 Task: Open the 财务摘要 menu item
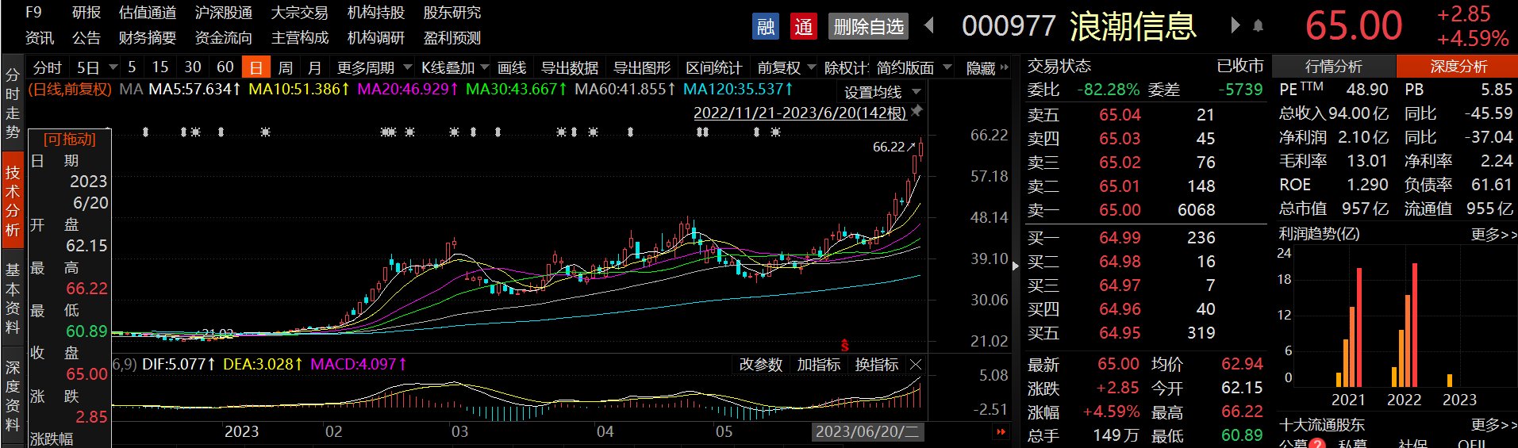(148, 38)
